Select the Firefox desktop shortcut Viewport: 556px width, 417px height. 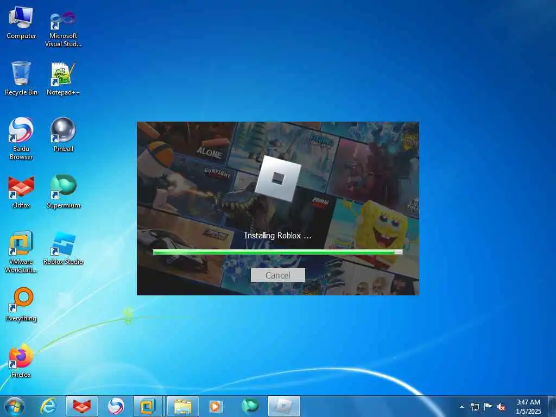click(x=21, y=361)
